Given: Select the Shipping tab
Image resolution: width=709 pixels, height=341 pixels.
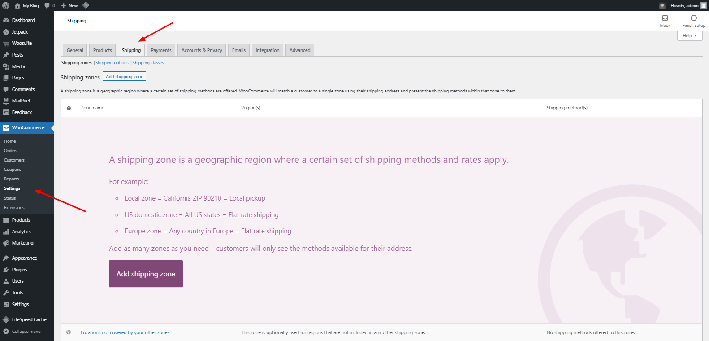Looking at the screenshot, I should pyautogui.click(x=131, y=50).
